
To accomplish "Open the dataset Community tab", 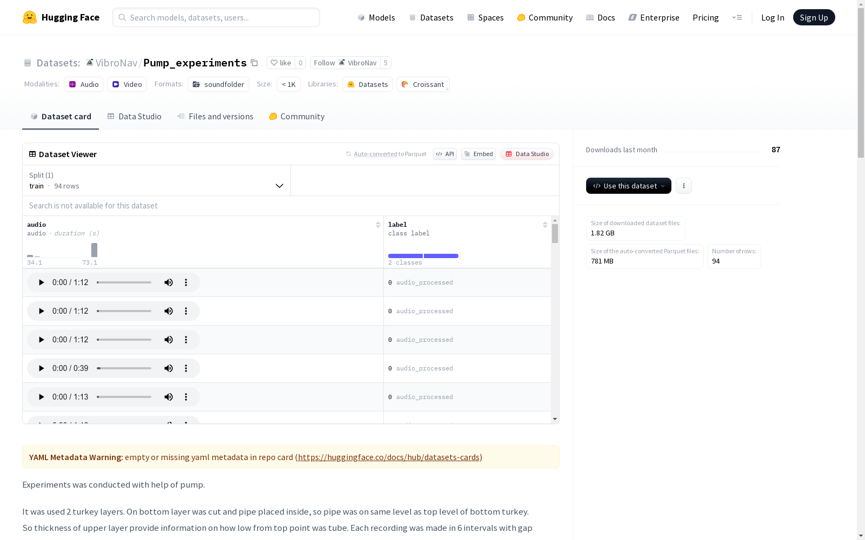I will (x=297, y=117).
